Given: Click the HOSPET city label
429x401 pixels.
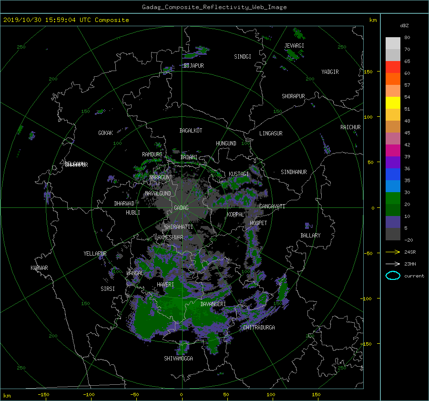Looking at the screenshot, I should (258, 223).
